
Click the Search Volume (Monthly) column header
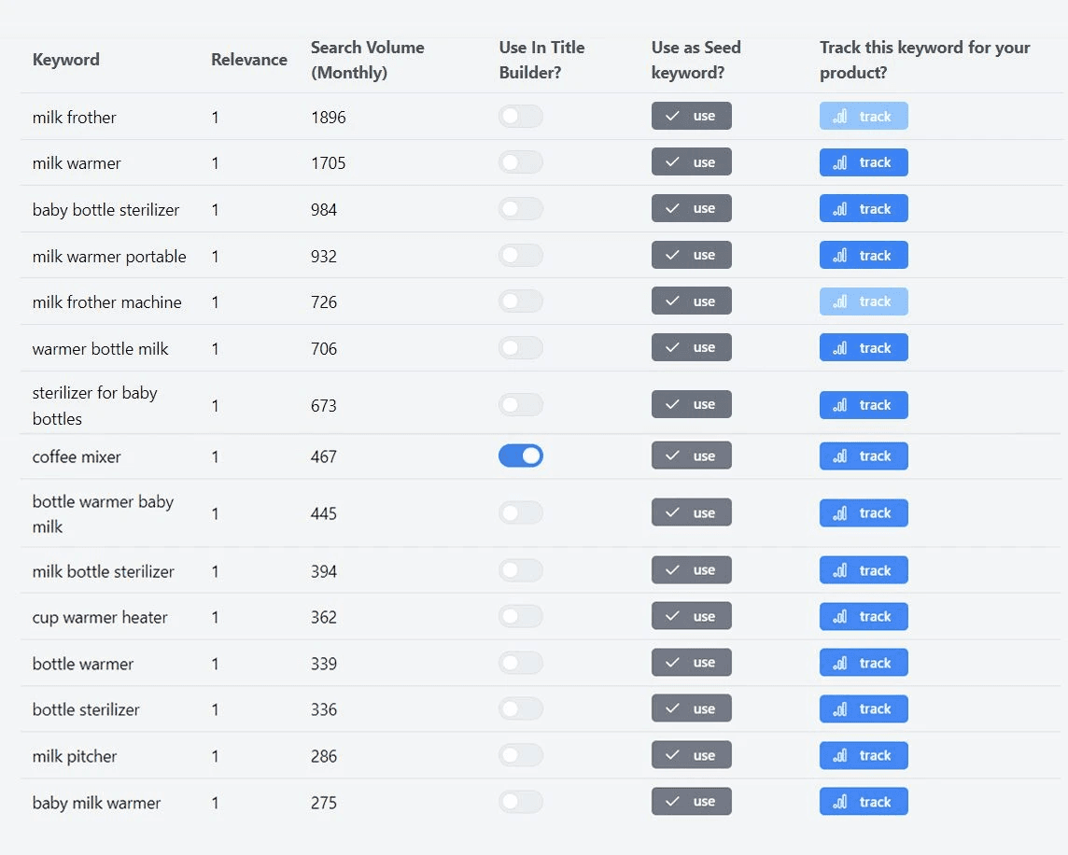click(x=368, y=60)
